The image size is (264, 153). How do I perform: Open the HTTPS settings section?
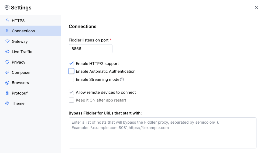30,20
